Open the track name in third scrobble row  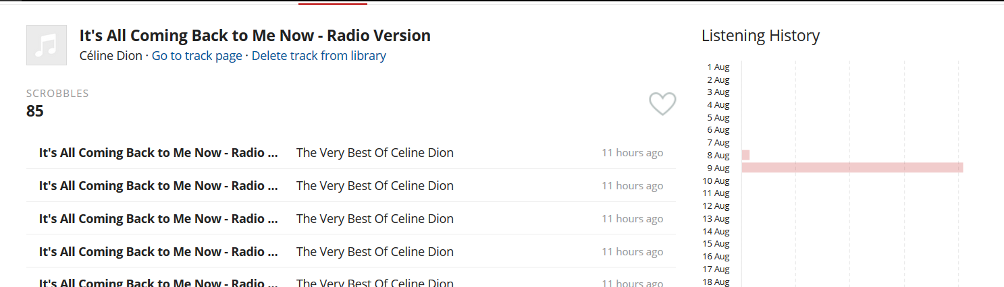159,219
